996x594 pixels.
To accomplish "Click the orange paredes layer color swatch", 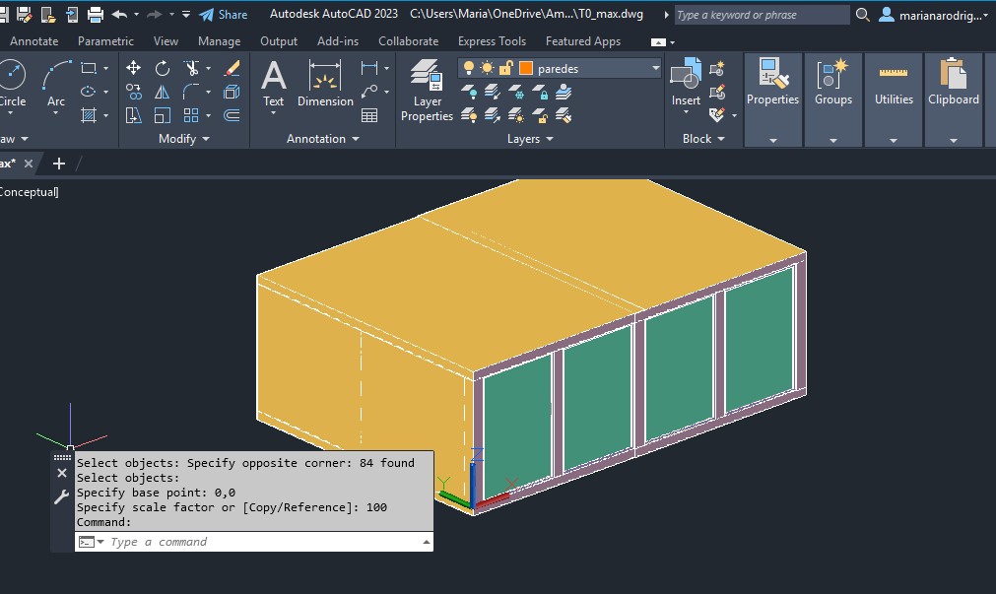I will click(526, 69).
